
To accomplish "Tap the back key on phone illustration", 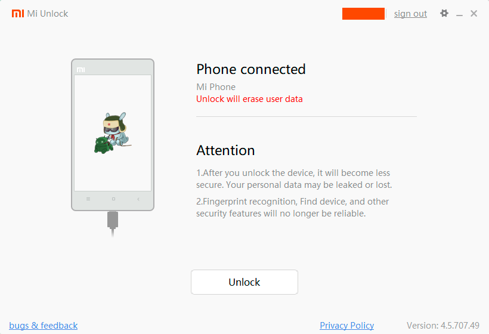I will [138, 199].
